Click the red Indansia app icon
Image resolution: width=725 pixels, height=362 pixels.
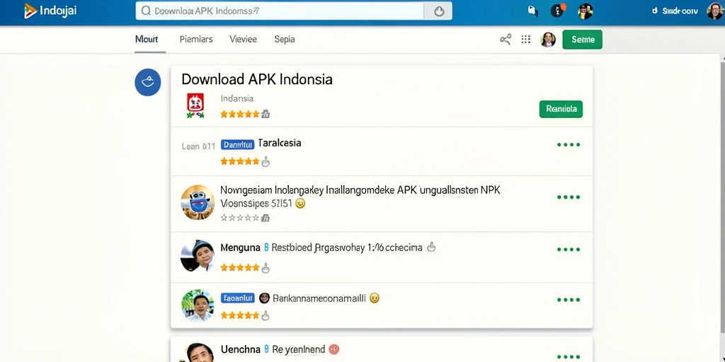tap(195, 106)
